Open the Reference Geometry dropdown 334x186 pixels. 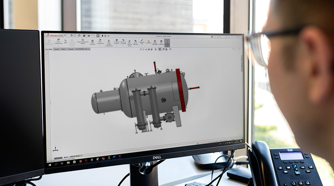[123, 46]
